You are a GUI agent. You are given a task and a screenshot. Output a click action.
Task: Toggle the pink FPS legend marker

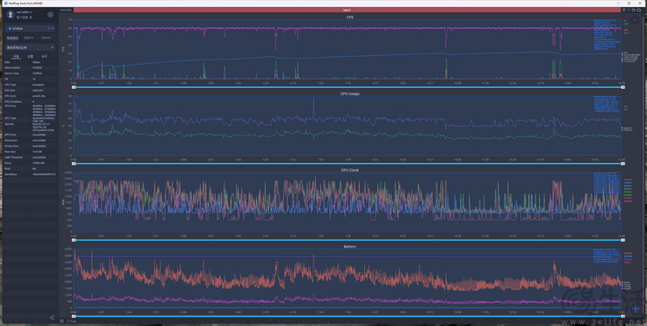click(622, 53)
